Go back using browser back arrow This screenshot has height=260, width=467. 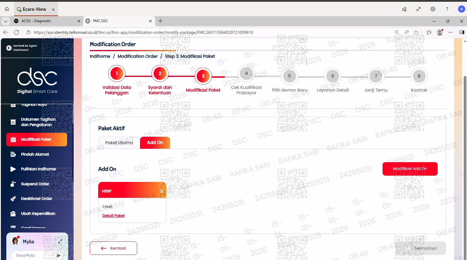point(6,32)
